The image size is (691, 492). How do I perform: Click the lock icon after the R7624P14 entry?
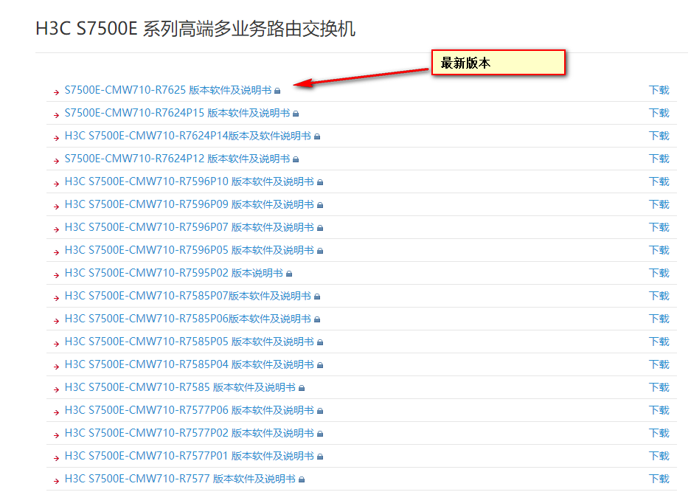click(x=317, y=136)
